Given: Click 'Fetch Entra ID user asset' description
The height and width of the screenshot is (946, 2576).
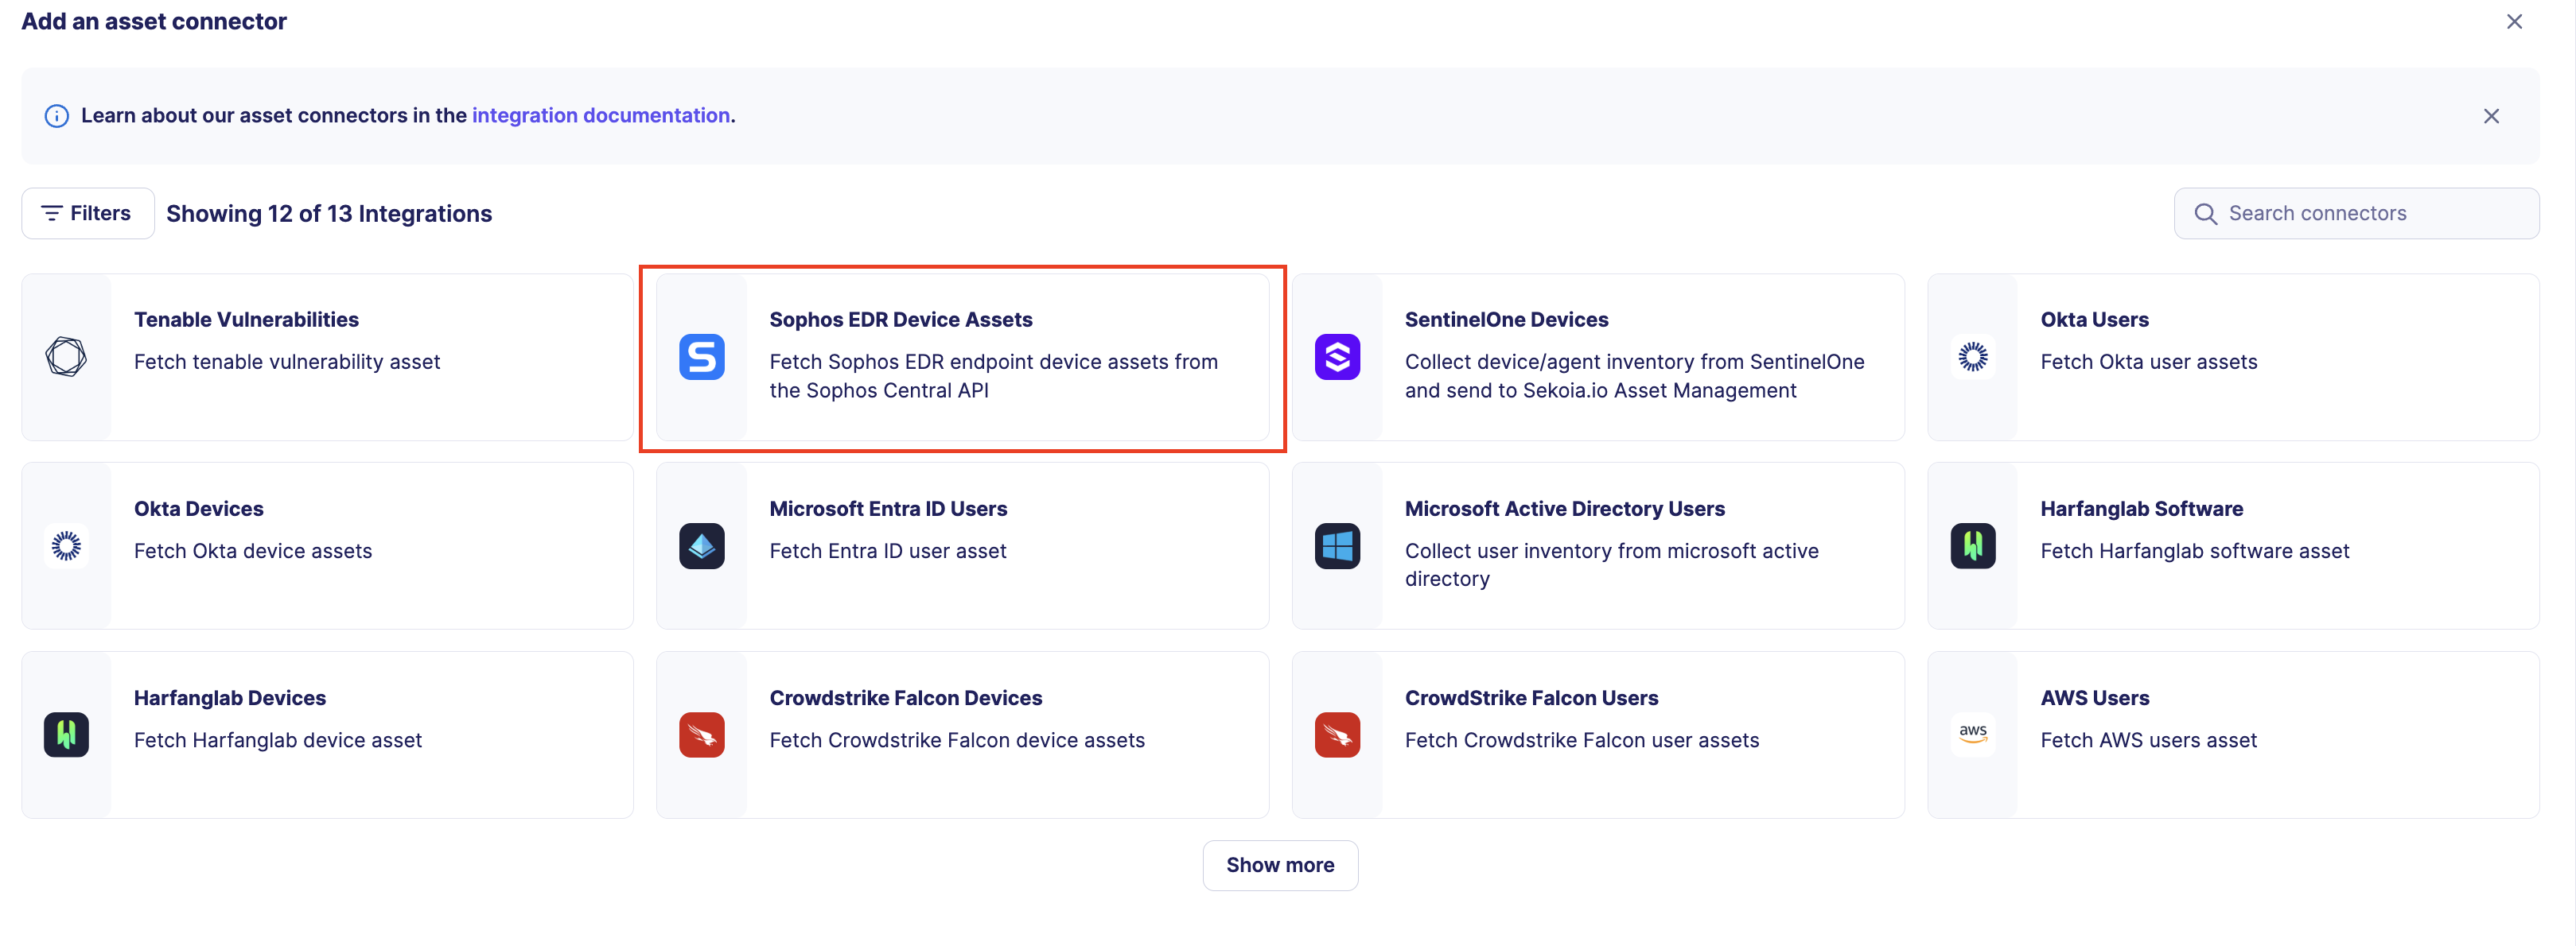Looking at the screenshot, I should pos(887,550).
